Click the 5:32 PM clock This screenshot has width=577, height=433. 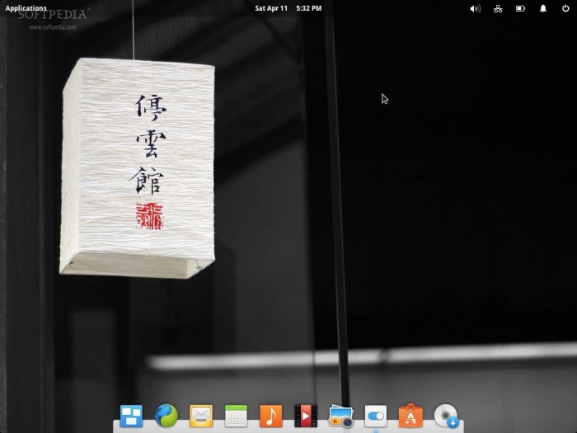point(309,8)
